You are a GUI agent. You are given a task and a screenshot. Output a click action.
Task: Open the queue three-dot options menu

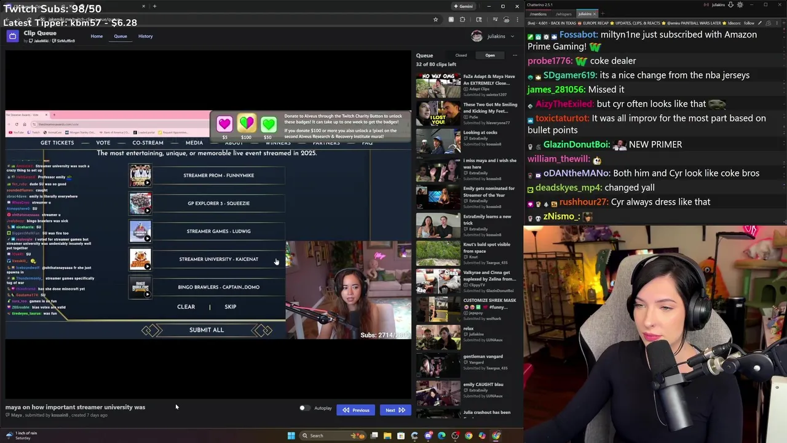(515, 55)
